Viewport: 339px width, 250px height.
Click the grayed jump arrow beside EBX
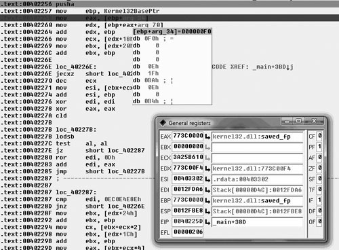[207, 147]
